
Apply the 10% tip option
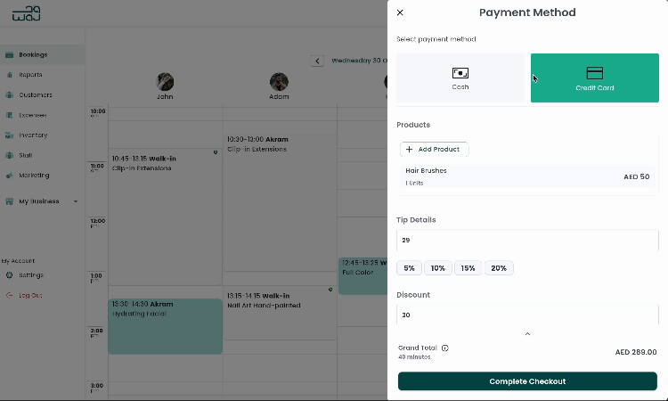coord(438,268)
